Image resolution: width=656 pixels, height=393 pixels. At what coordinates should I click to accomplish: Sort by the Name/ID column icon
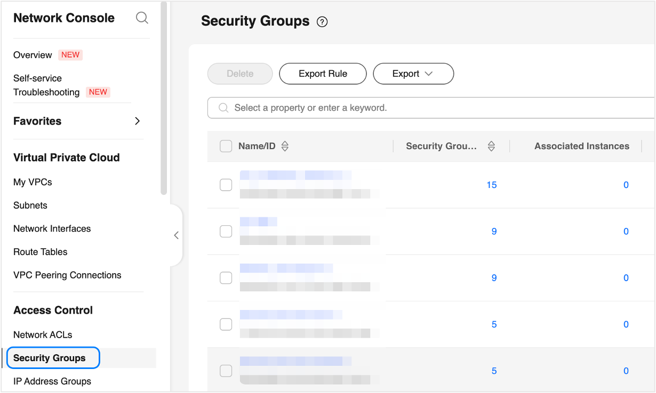click(285, 146)
